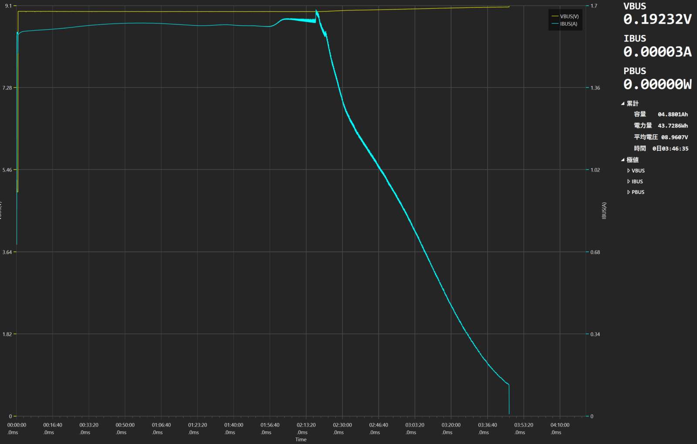Click the 時間 elapsed value 0日03:46:35
This screenshot has width=697, height=444.
tap(670, 149)
